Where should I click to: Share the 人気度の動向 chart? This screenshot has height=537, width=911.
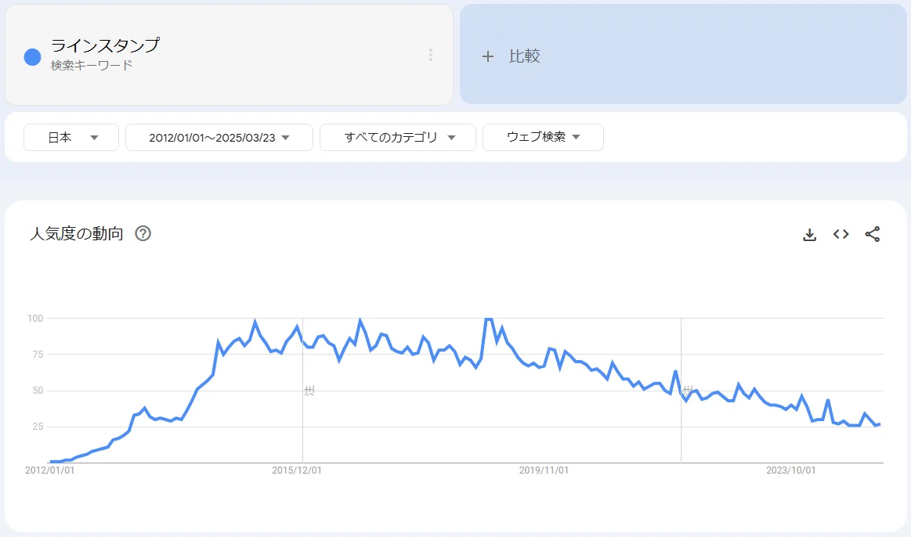(872, 234)
